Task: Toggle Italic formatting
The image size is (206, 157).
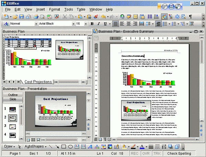Action: pyautogui.click(x=99, y=24)
